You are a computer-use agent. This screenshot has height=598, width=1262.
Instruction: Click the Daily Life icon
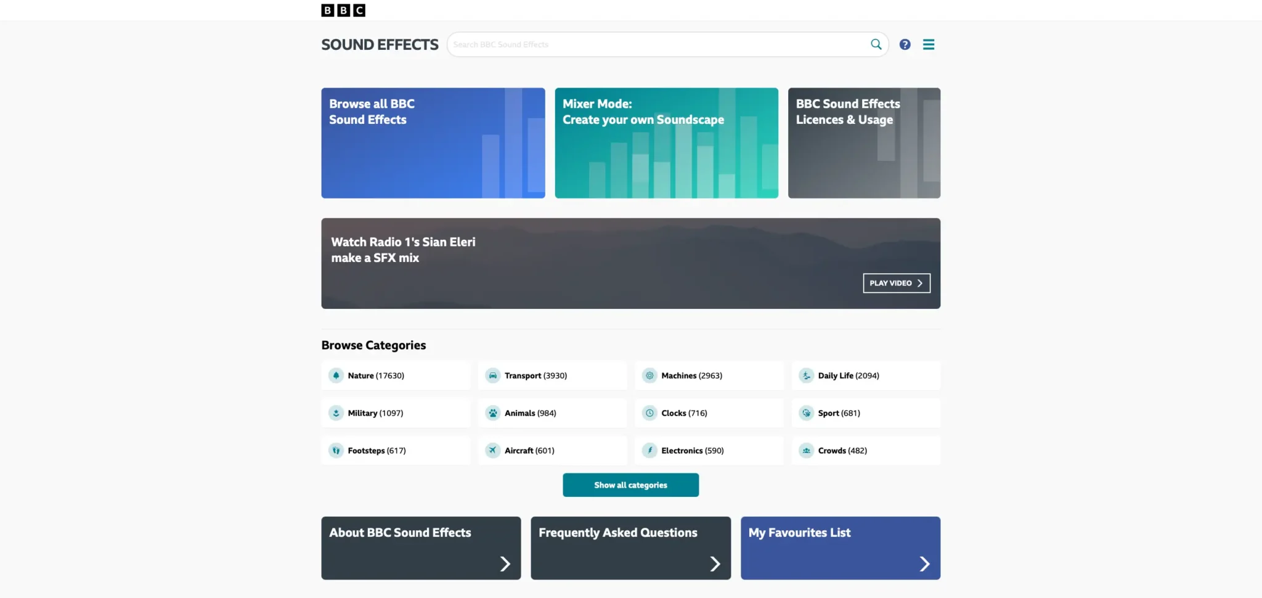pyautogui.click(x=806, y=375)
